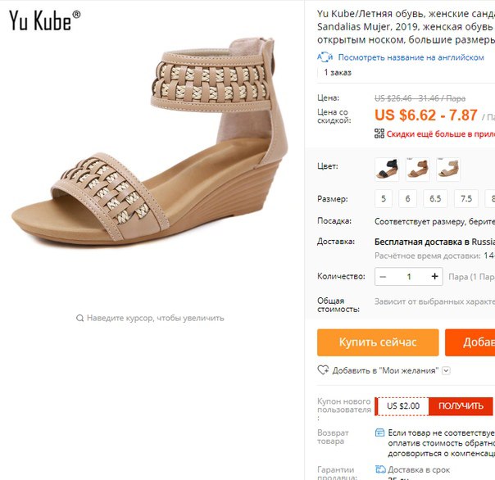The width and height of the screenshot is (495, 480).
Task: Click the 'Купить сейчас' button
Action: click(378, 342)
